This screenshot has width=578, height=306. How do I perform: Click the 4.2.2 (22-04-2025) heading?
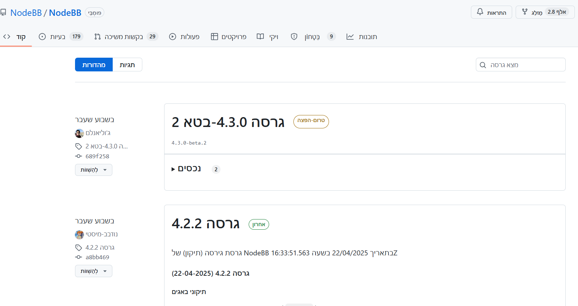pos(211,273)
